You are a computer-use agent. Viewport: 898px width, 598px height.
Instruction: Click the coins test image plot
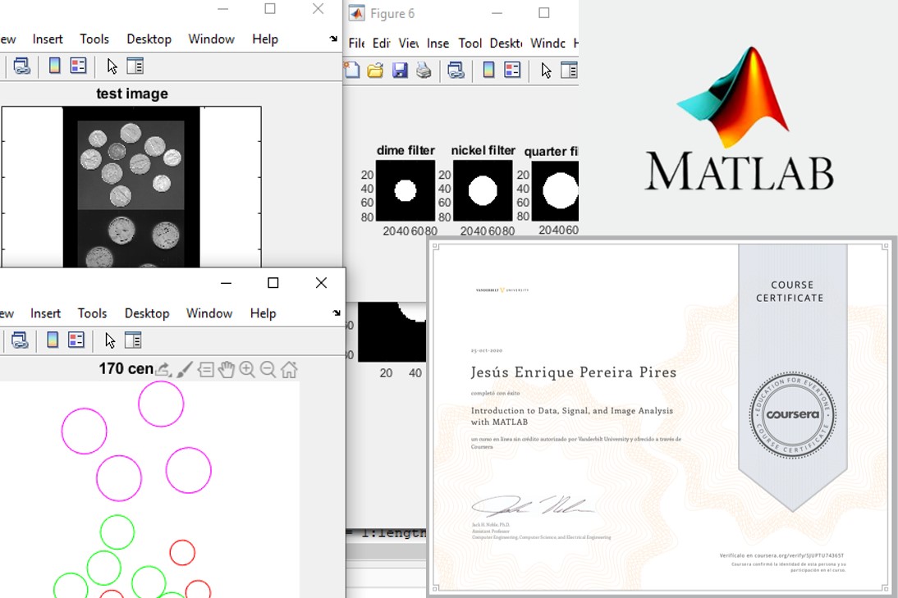(x=131, y=186)
